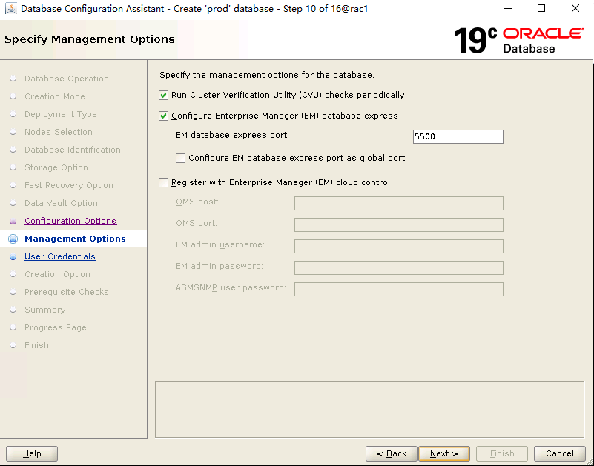This screenshot has width=594, height=466.
Task: Click Data Vault Option step
Action: tap(61, 203)
